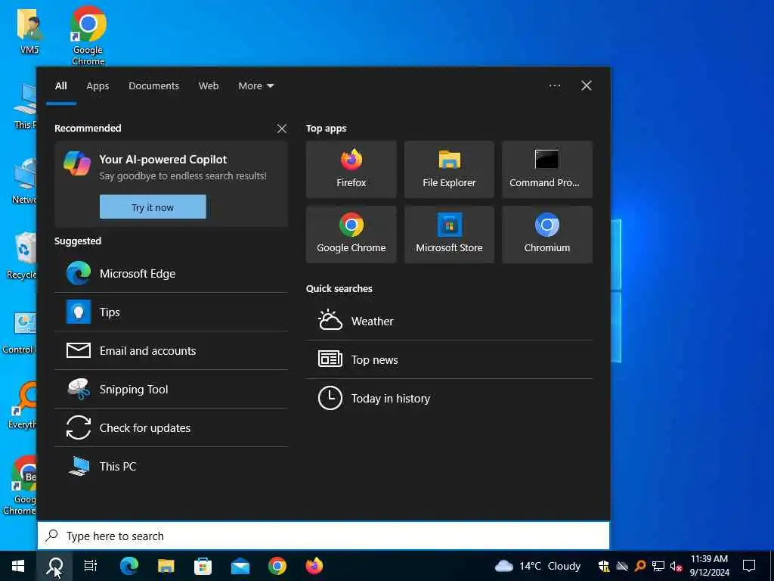
Task: Run the Today in history quick search
Action: (449, 398)
